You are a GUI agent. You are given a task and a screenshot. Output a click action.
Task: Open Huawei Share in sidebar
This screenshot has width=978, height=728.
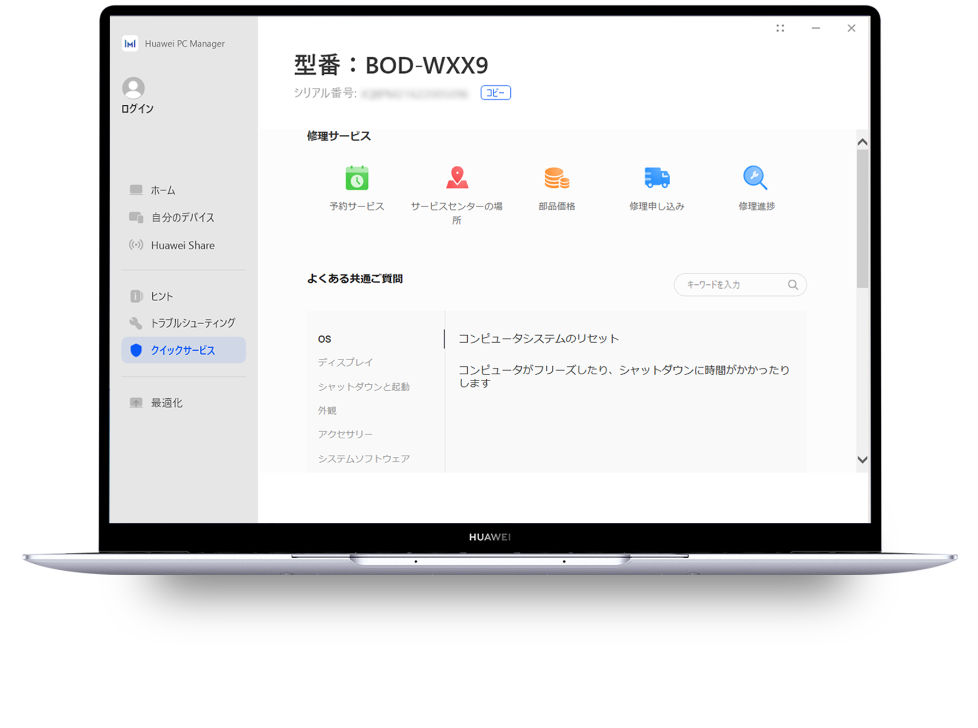tap(183, 245)
